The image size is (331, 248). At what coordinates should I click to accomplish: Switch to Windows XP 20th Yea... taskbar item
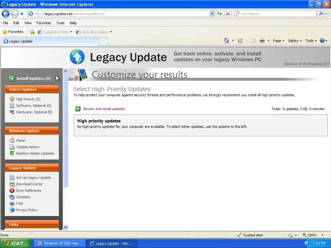click(60, 243)
